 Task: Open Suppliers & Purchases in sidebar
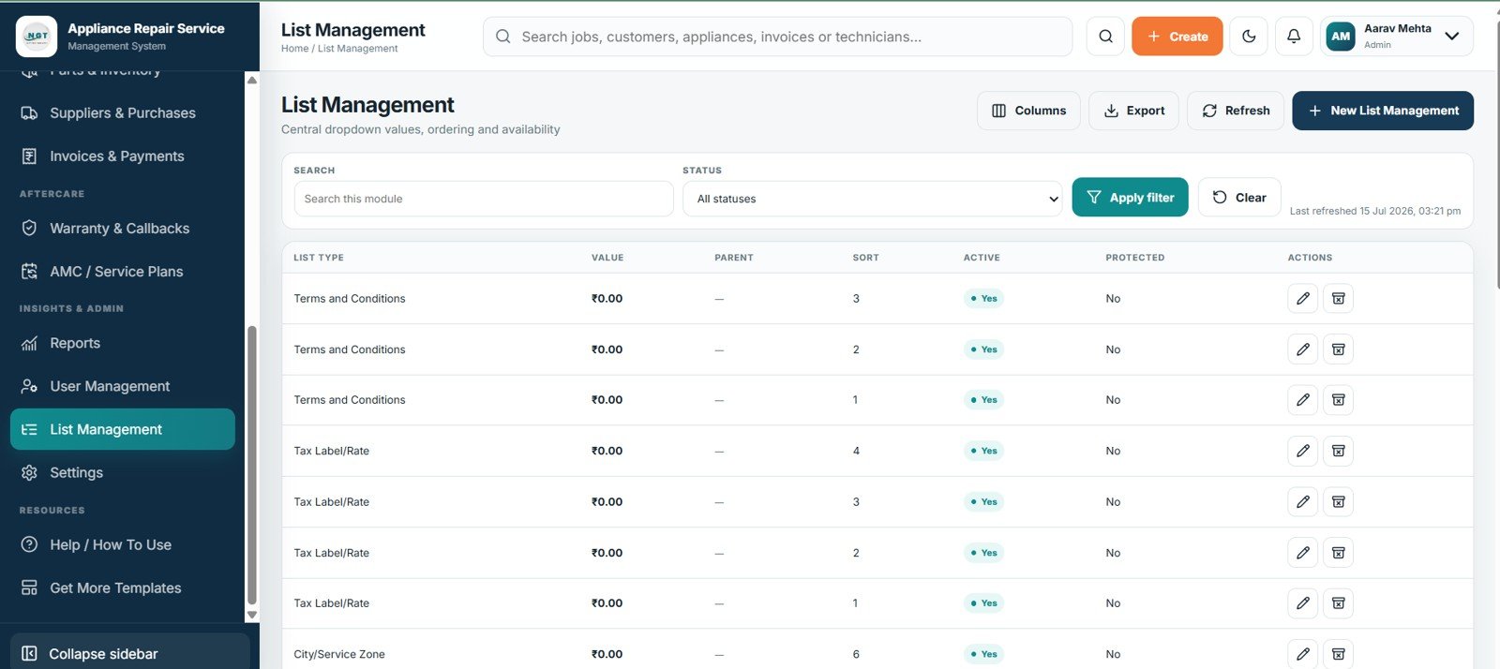click(123, 112)
